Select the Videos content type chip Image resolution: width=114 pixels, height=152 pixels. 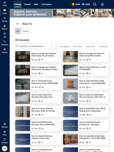tap(25, 31)
